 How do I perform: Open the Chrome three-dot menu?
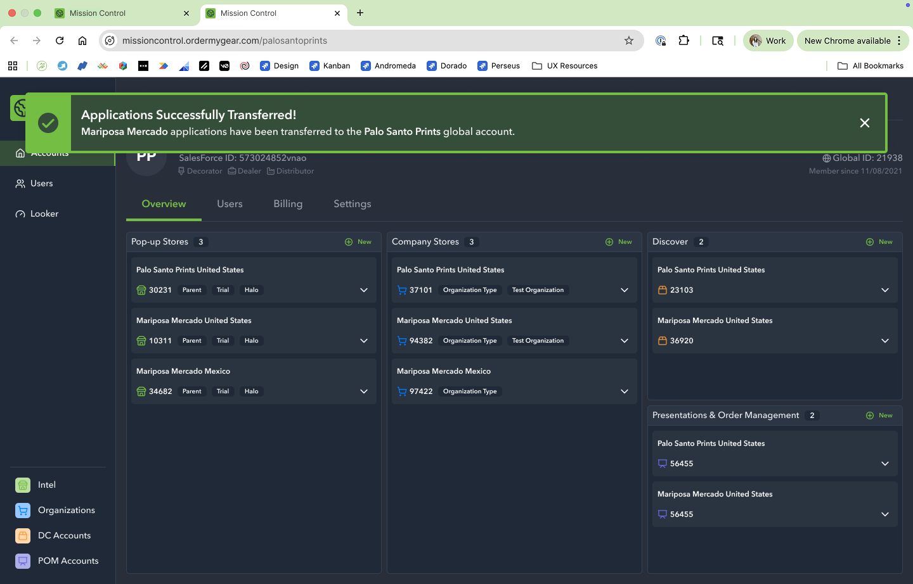pos(899,41)
